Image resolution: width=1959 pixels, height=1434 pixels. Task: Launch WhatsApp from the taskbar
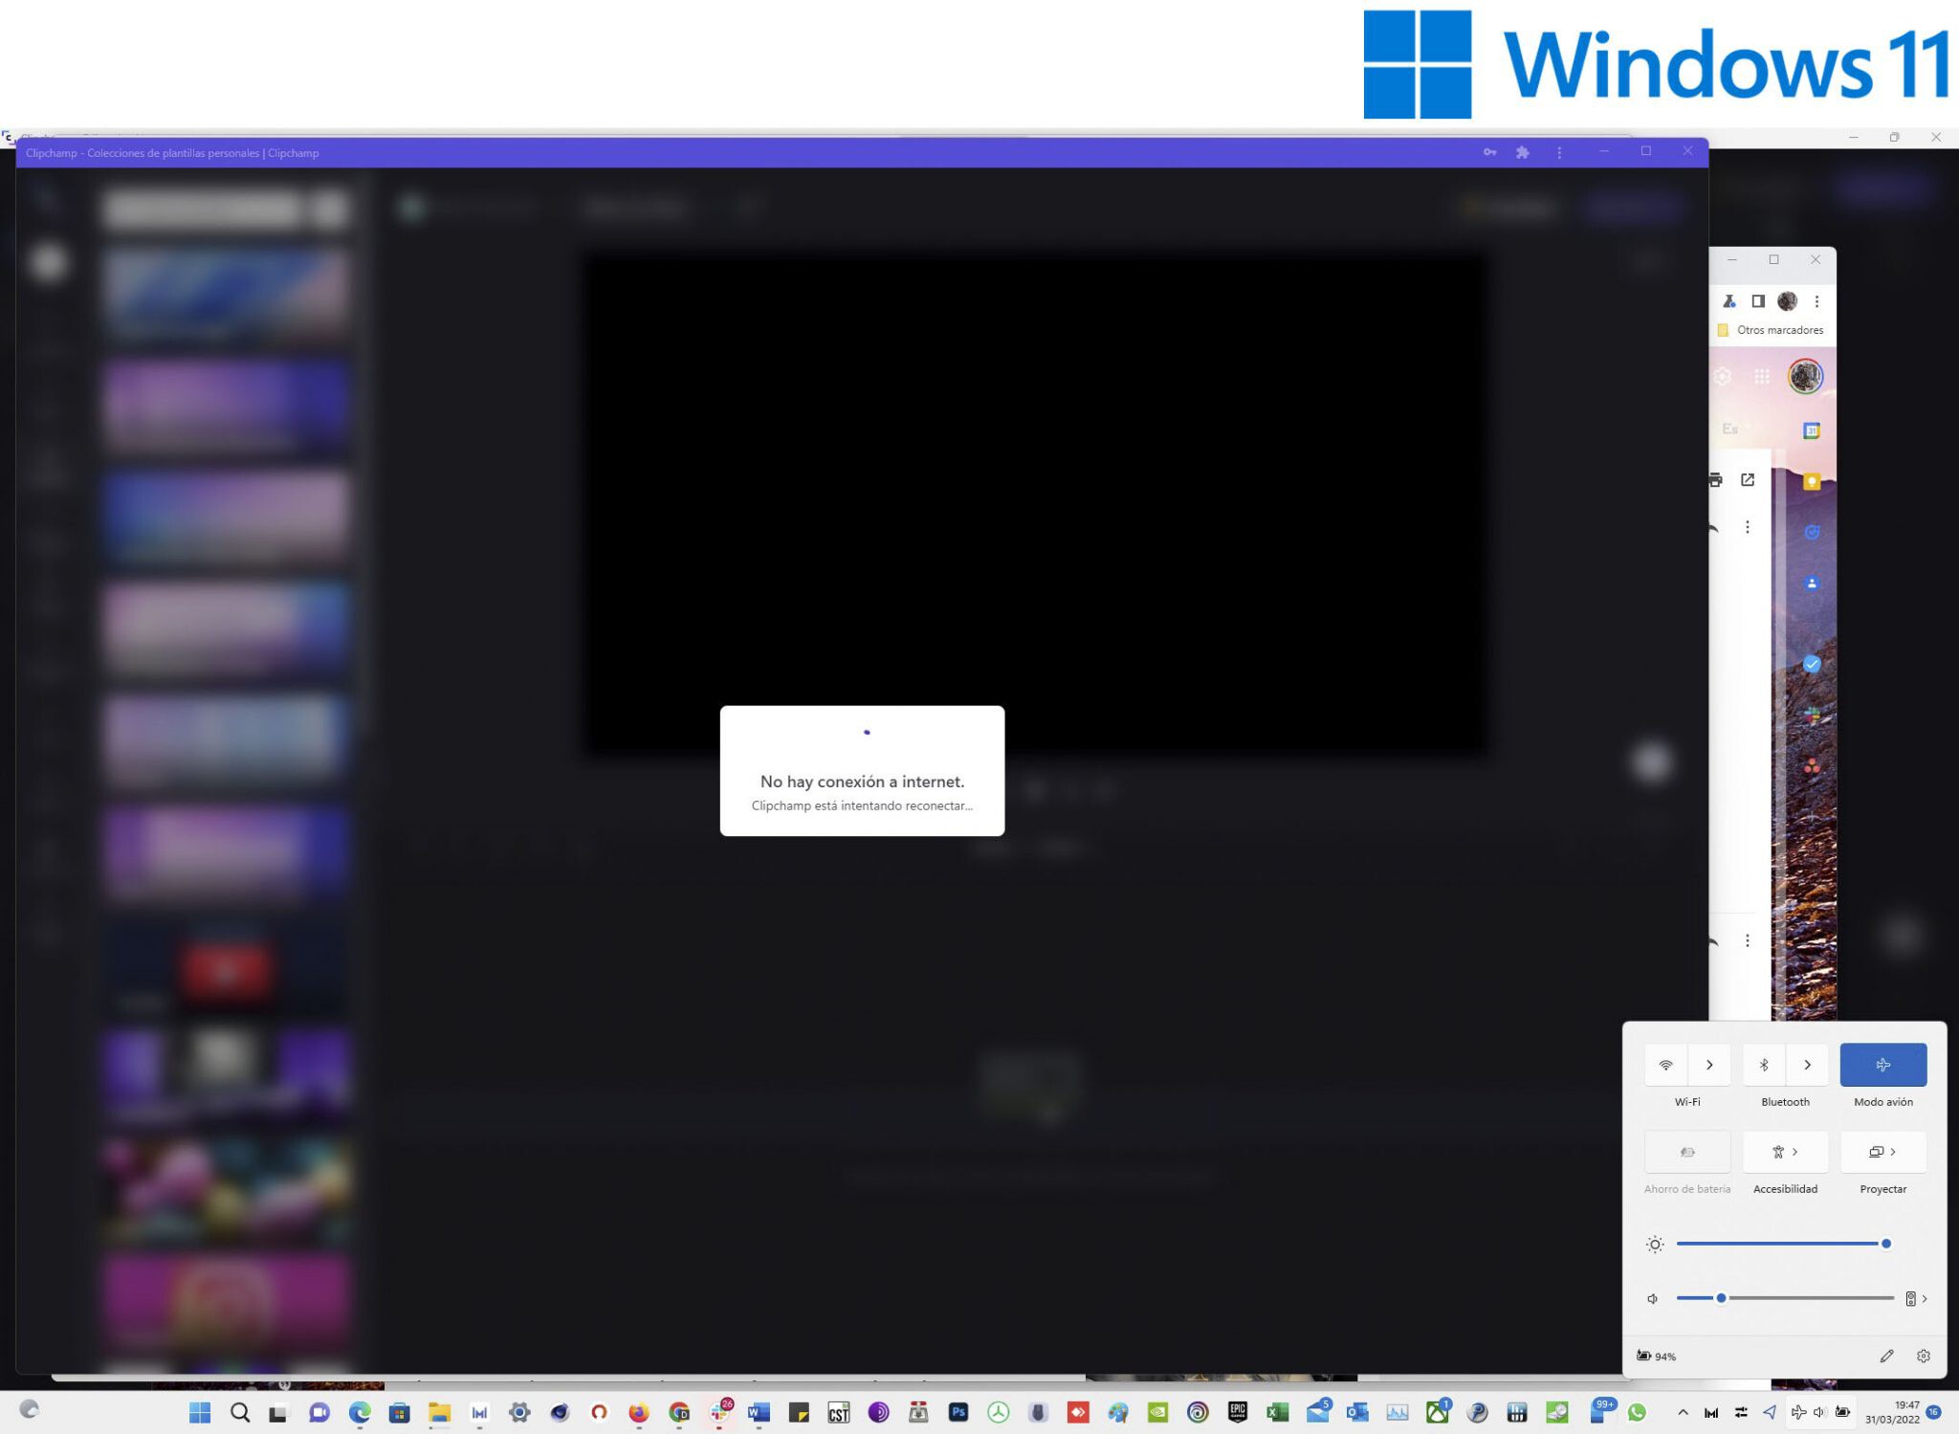(1636, 1412)
